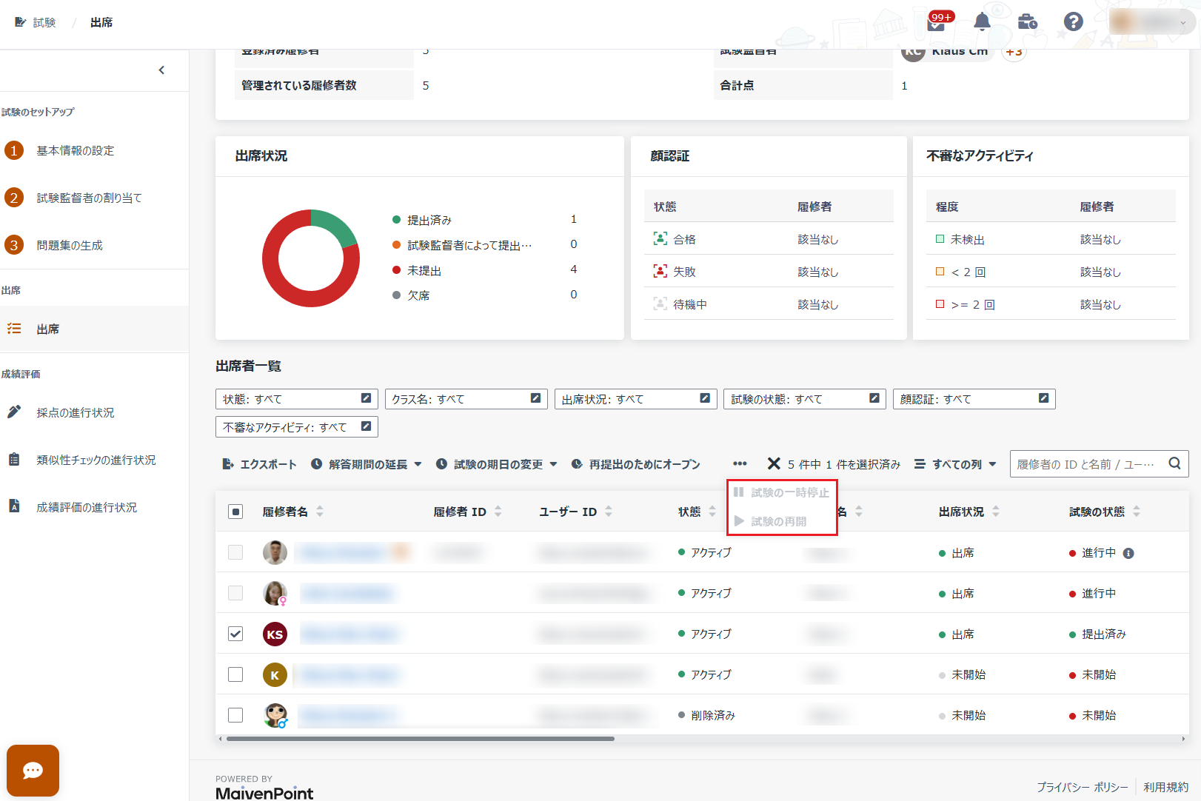The image size is (1201, 801).
Task: Uncheck the KS attendee row checkbox
Action: point(235,634)
